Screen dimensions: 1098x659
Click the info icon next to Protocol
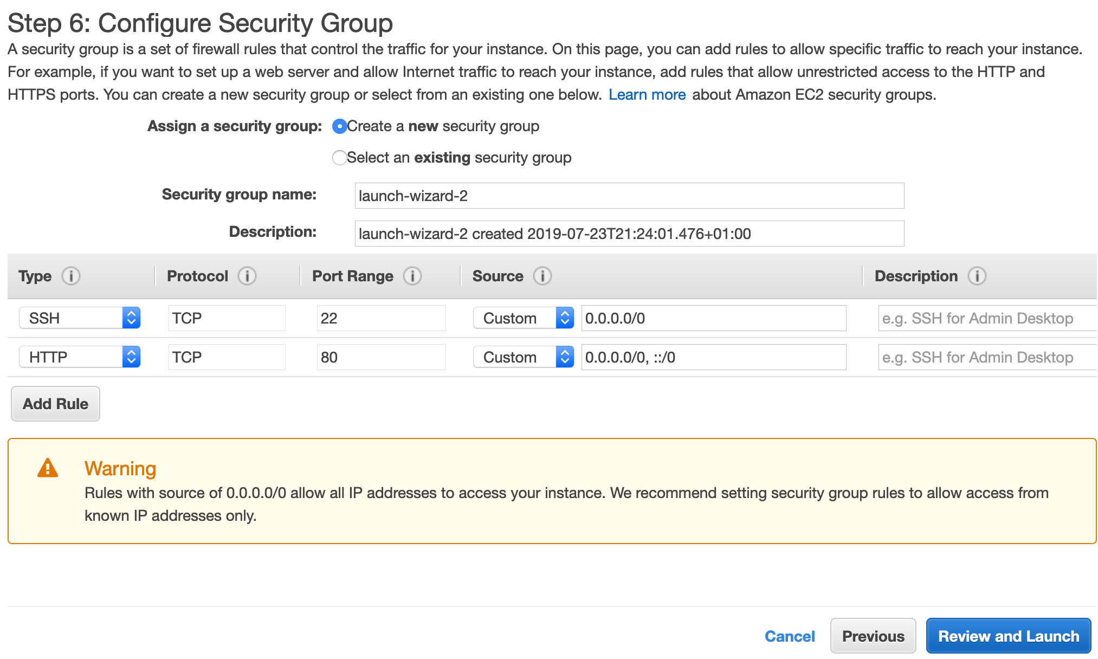(247, 276)
